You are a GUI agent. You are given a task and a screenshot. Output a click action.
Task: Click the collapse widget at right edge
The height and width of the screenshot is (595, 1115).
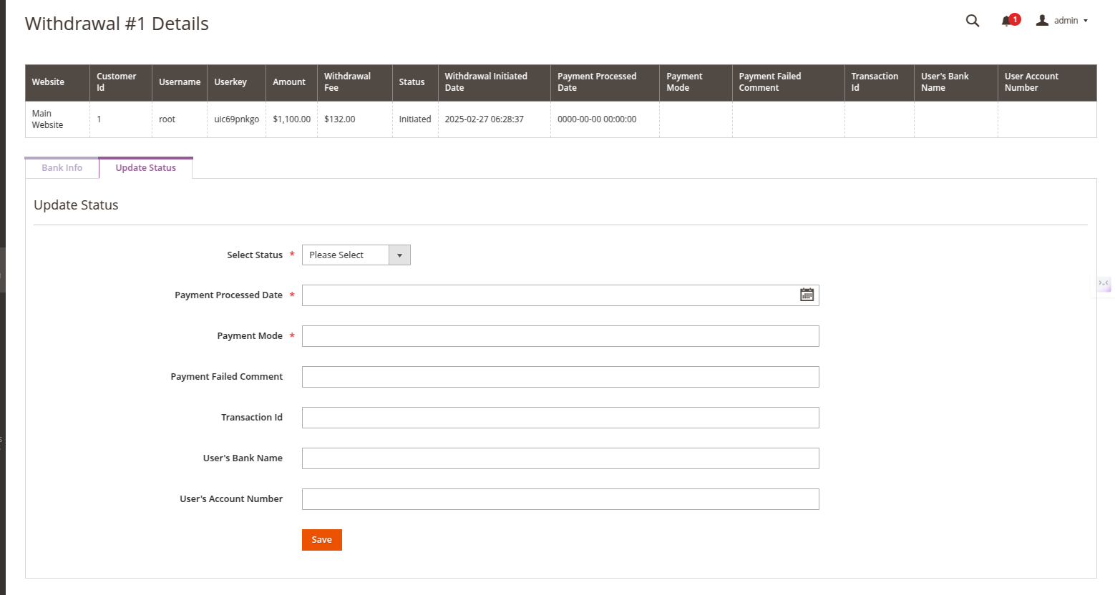click(x=1104, y=284)
